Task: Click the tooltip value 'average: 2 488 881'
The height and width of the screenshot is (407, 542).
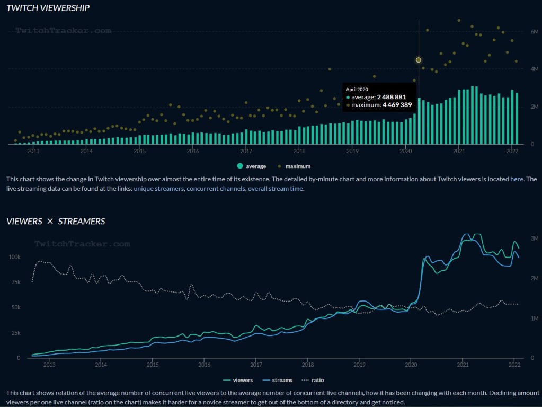Action: (376, 97)
